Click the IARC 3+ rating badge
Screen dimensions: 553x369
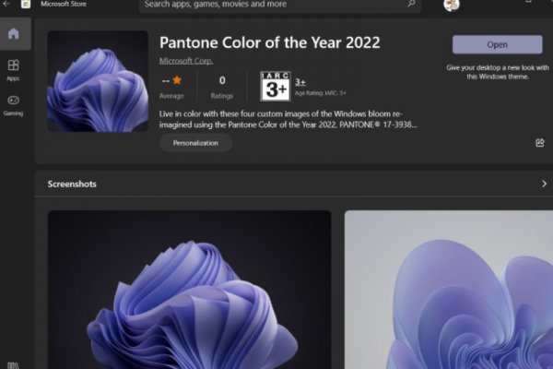275,86
